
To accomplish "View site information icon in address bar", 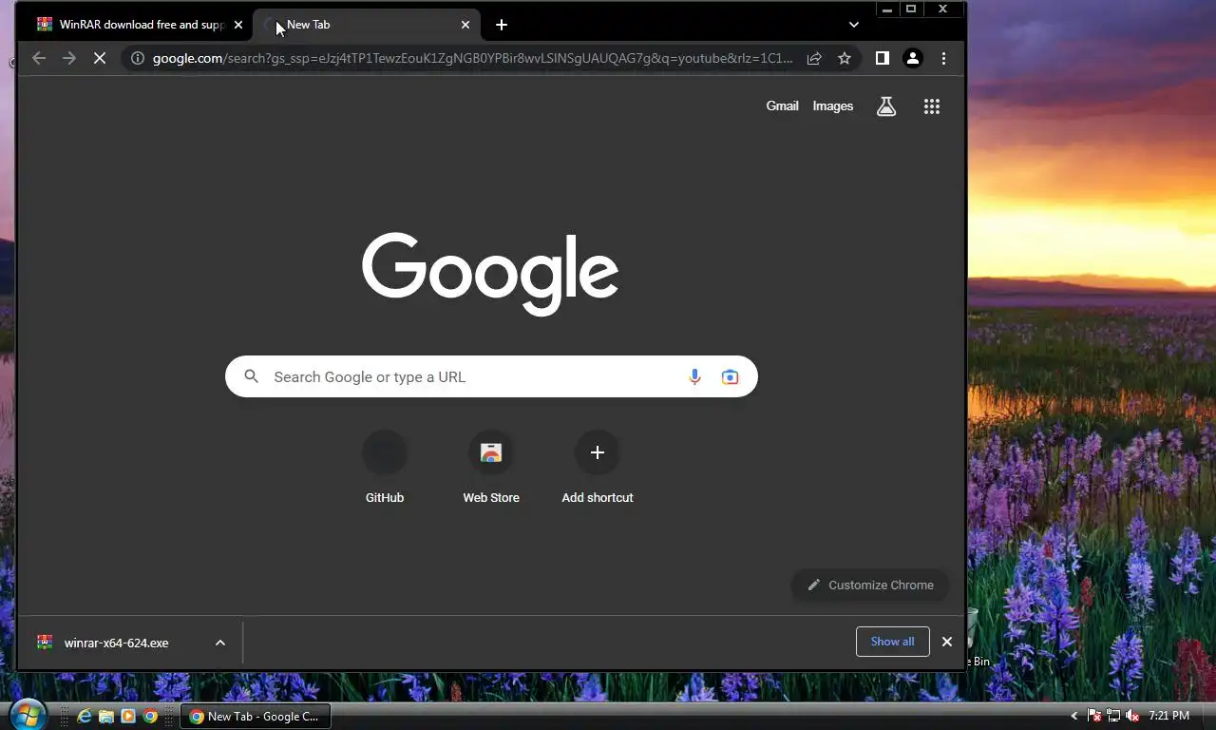I will 138,58.
